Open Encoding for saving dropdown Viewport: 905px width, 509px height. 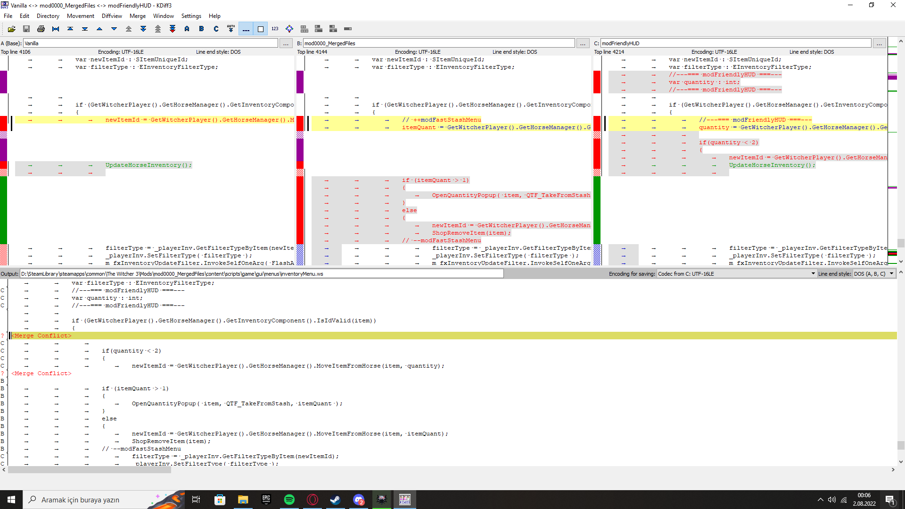tap(736, 274)
